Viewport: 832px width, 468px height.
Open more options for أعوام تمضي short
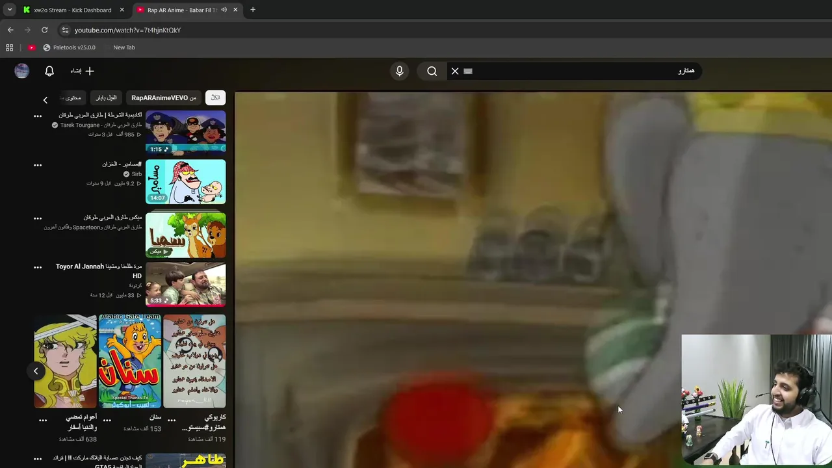pyautogui.click(x=43, y=421)
